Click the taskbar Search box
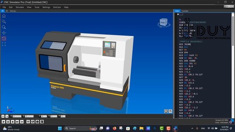The height and width of the screenshot is (132, 235). coord(81,128)
